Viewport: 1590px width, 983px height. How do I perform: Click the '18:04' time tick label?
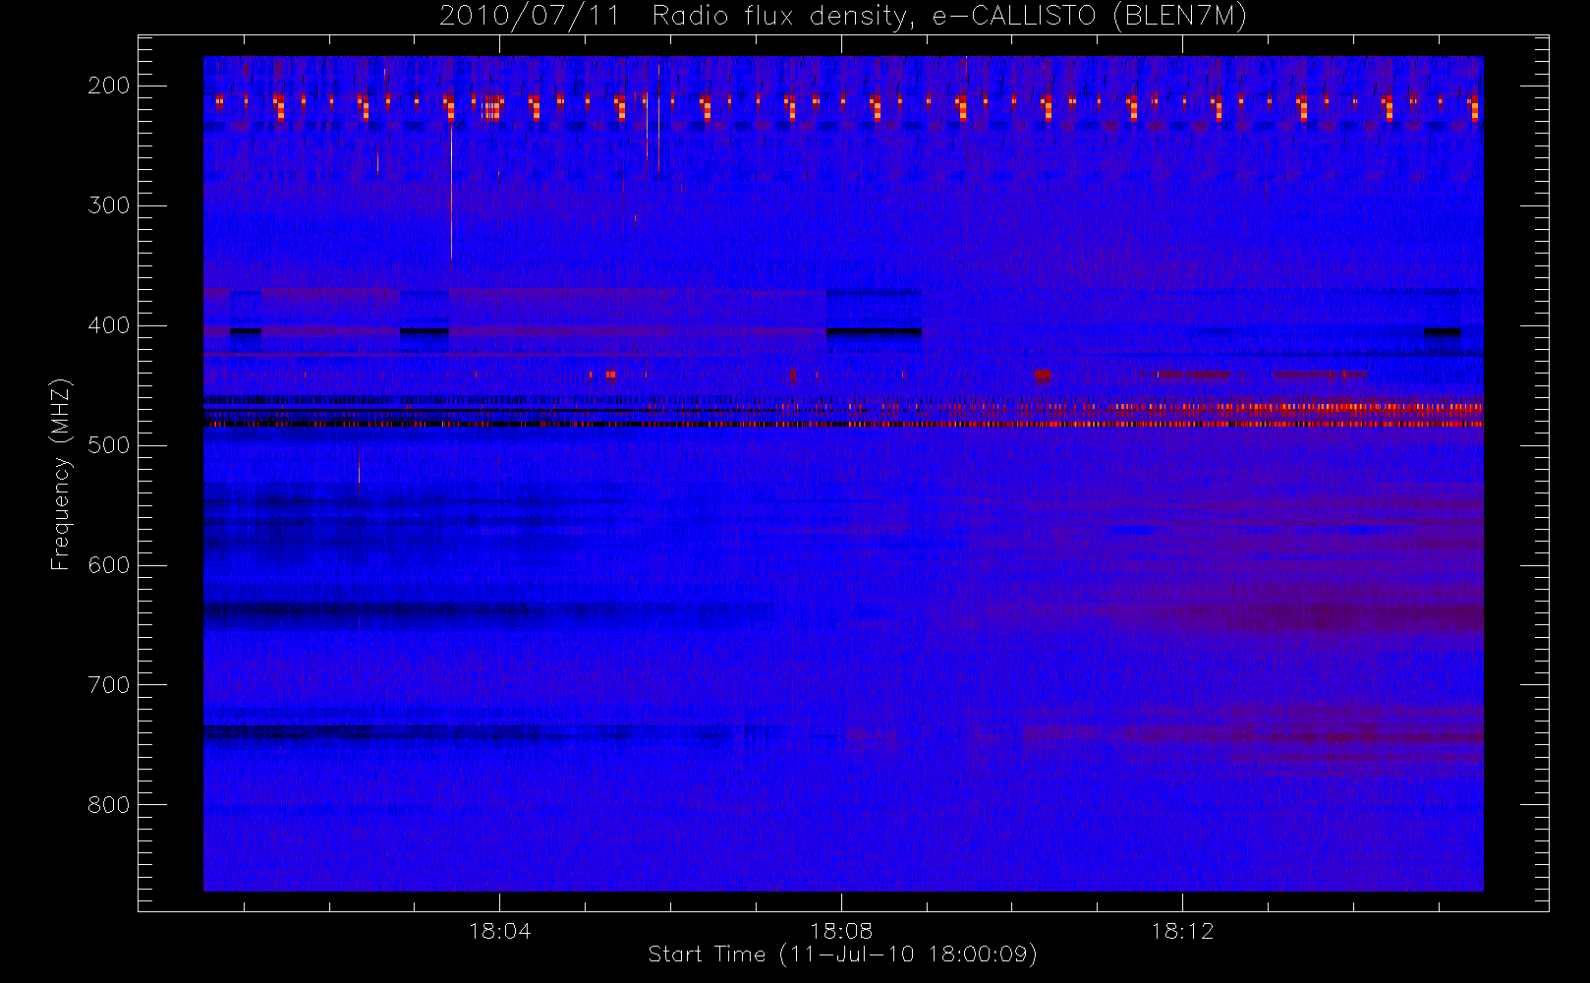(500, 930)
